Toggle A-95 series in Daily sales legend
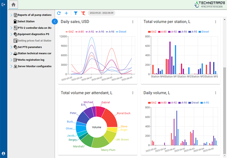 tap(100, 32)
